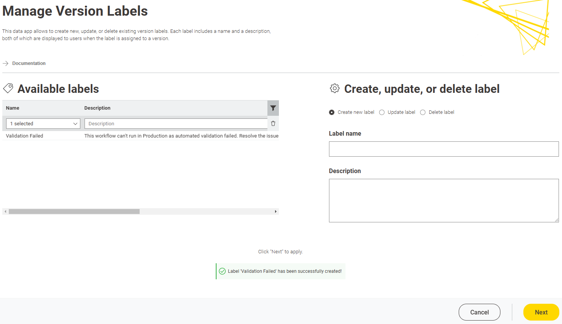Open the Documentation link
The width and height of the screenshot is (562, 324).
(x=29, y=63)
